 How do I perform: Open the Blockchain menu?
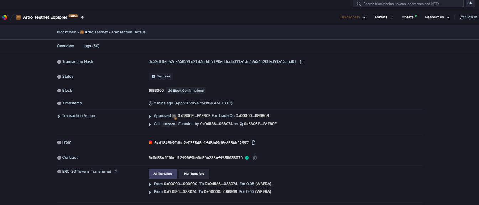353,17
